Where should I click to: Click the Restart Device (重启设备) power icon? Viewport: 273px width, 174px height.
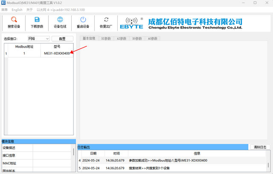83,20
